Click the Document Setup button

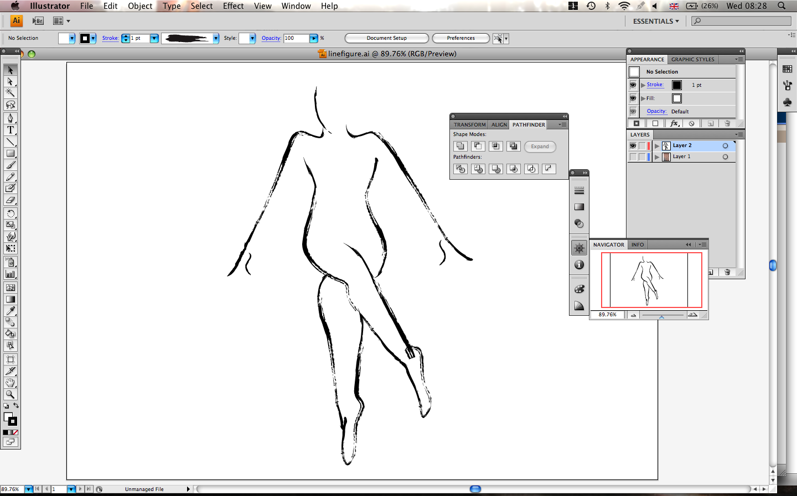coord(386,38)
